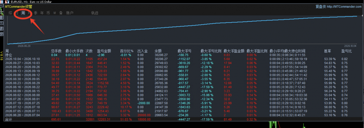Switch to the 综 overview tab
Viewport: 364px width, 128px height.
(10, 13)
